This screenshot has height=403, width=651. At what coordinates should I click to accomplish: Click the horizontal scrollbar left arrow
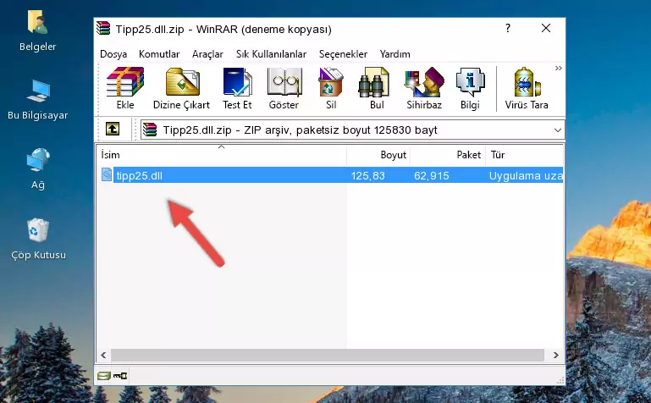(x=103, y=355)
